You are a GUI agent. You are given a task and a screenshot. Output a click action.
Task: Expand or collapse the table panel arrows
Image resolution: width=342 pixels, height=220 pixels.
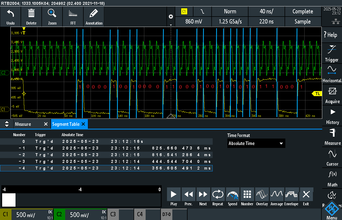pos(7,124)
